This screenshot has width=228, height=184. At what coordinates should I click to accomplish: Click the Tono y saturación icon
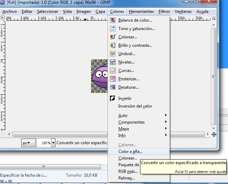(113, 29)
